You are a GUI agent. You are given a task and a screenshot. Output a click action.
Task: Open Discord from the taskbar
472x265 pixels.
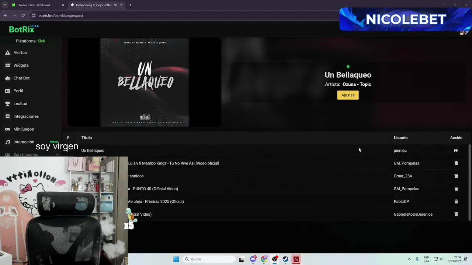pyautogui.click(x=253, y=259)
